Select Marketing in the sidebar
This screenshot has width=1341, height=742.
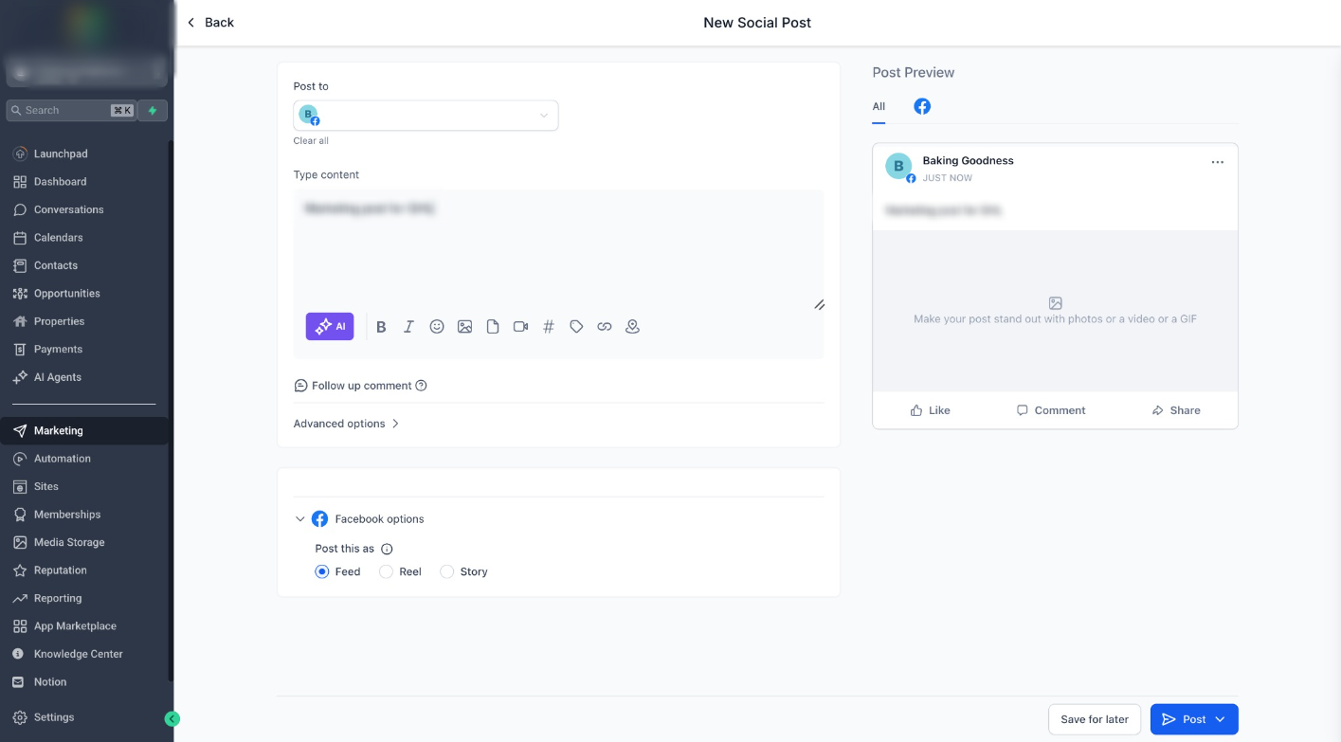85,430
